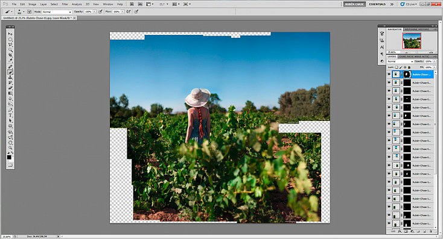Select the Elliptical Marquee tool

coord(10,39)
